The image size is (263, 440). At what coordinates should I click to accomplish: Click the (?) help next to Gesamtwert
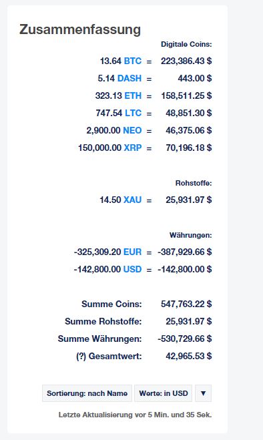[81, 356]
